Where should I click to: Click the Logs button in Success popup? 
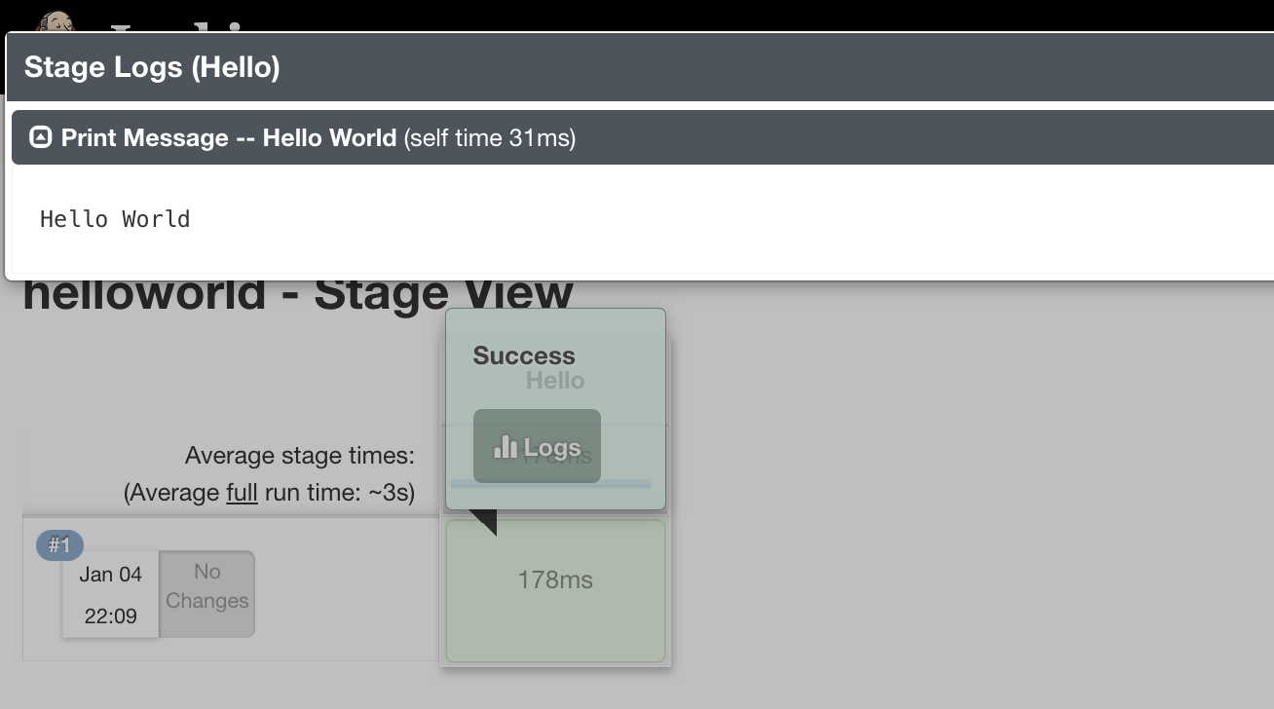pos(537,447)
